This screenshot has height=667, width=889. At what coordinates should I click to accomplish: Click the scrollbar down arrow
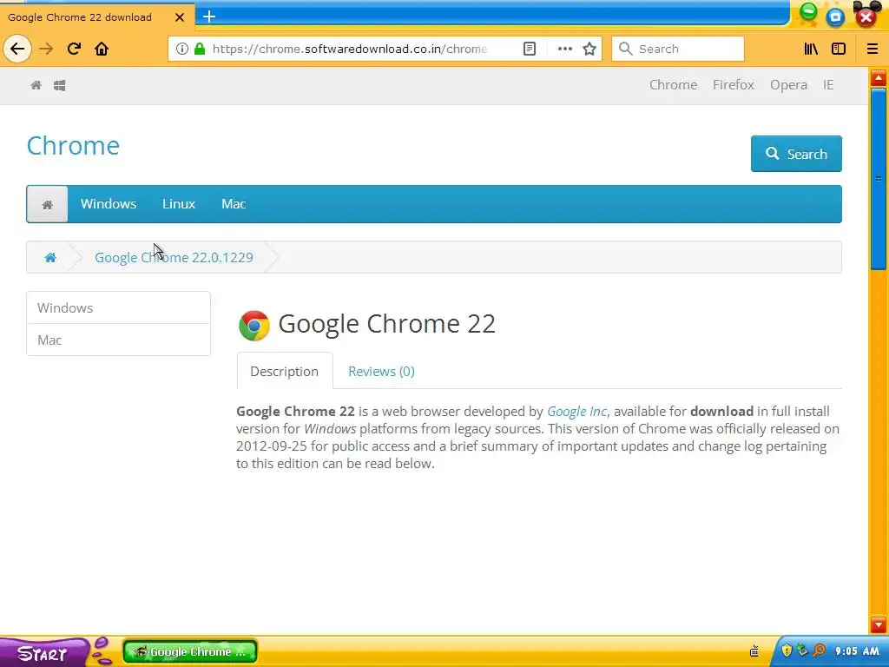tap(879, 625)
